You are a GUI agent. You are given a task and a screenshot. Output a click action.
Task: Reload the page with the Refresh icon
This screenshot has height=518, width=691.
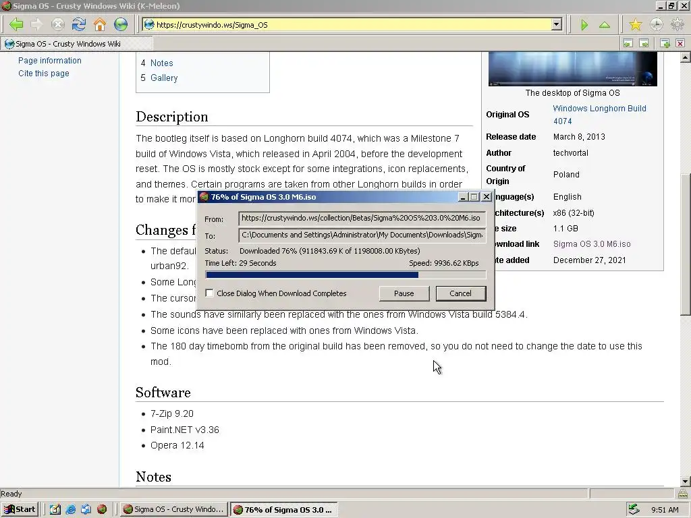pos(79,24)
